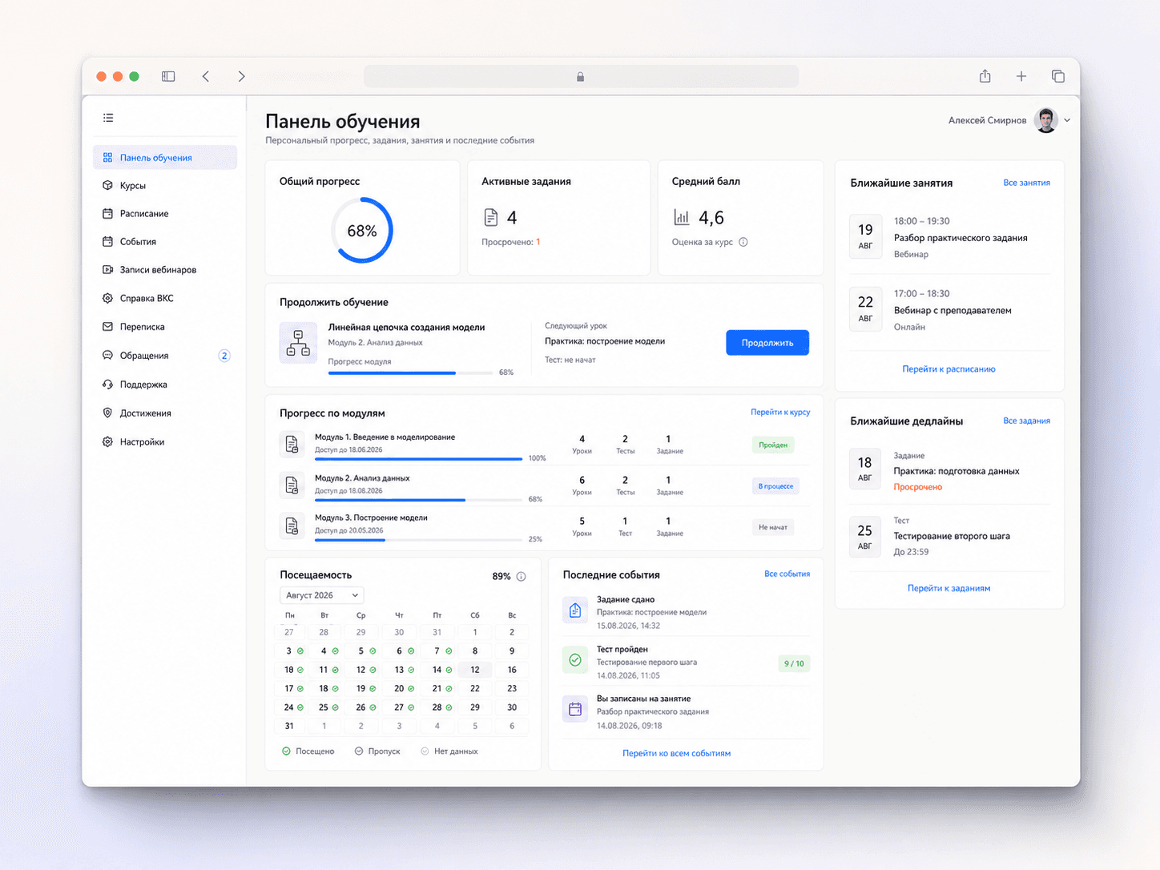Expand the Август 2026 month dropdown
Screen dimensions: 1160x870
point(322,595)
